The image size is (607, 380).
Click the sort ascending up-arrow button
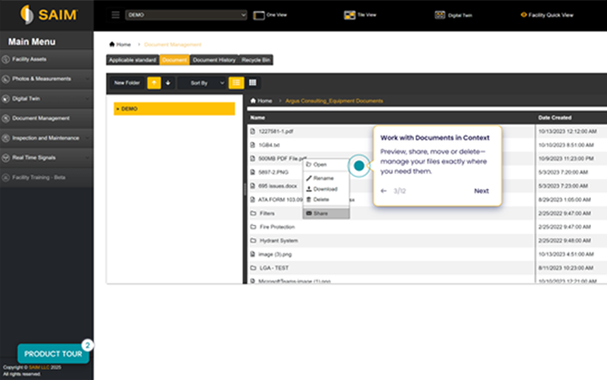click(154, 83)
